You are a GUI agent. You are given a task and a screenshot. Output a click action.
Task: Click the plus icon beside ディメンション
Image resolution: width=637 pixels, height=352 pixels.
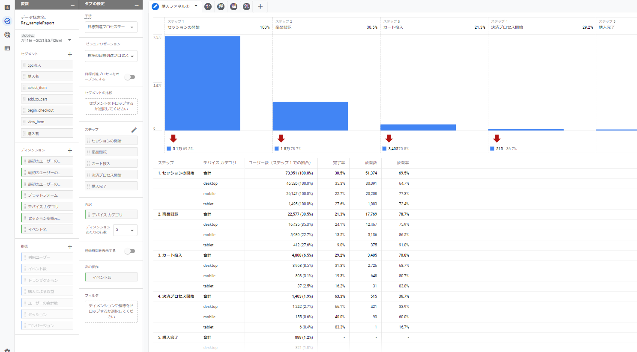click(70, 151)
